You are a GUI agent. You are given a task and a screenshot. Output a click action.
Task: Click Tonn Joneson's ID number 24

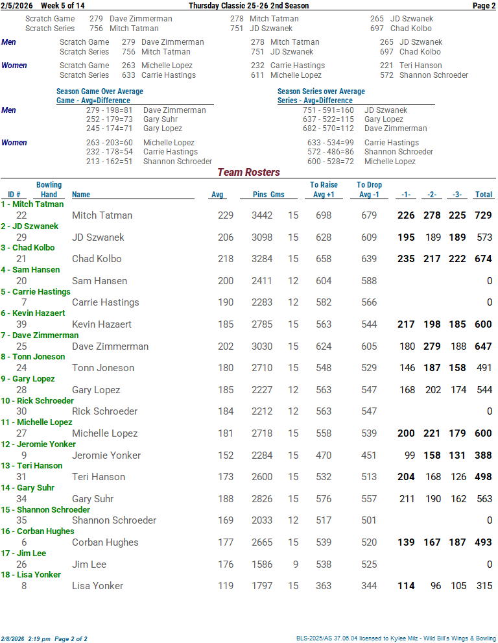coord(21,369)
